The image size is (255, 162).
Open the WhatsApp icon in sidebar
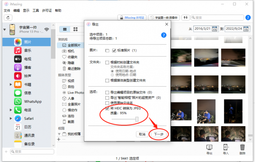point(18,101)
